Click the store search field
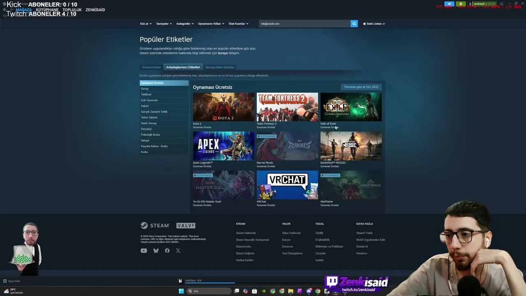526x296 pixels. (x=305, y=24)
